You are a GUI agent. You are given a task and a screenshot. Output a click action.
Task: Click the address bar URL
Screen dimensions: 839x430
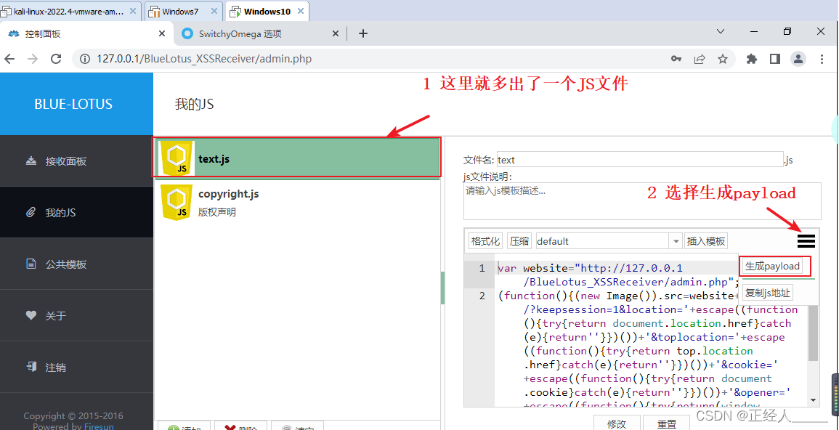204,59
